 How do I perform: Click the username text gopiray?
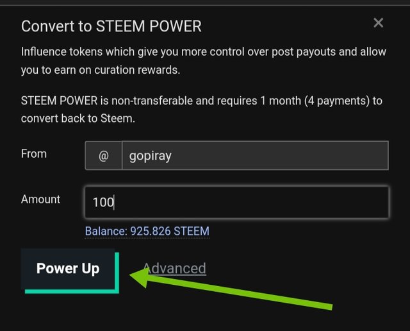click(x=150, y=156)
